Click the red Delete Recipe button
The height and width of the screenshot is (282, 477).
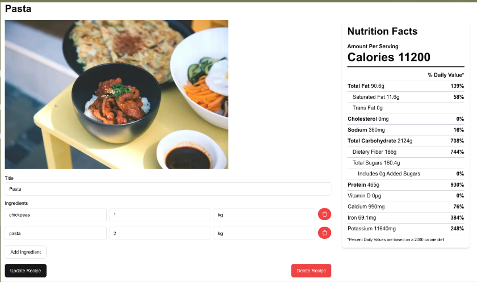pos(311,271)
